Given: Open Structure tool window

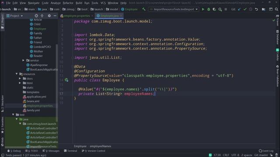Looking at the screenshot, I should (3, 104).
